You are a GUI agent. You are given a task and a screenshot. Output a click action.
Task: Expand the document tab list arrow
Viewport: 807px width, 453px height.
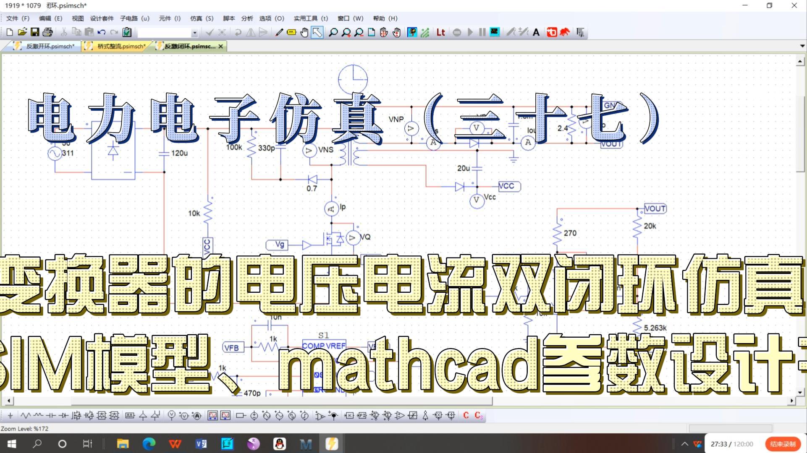(x=802, y=46)
